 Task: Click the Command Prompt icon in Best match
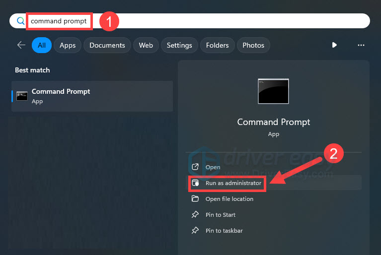click(x=22, y=96)
